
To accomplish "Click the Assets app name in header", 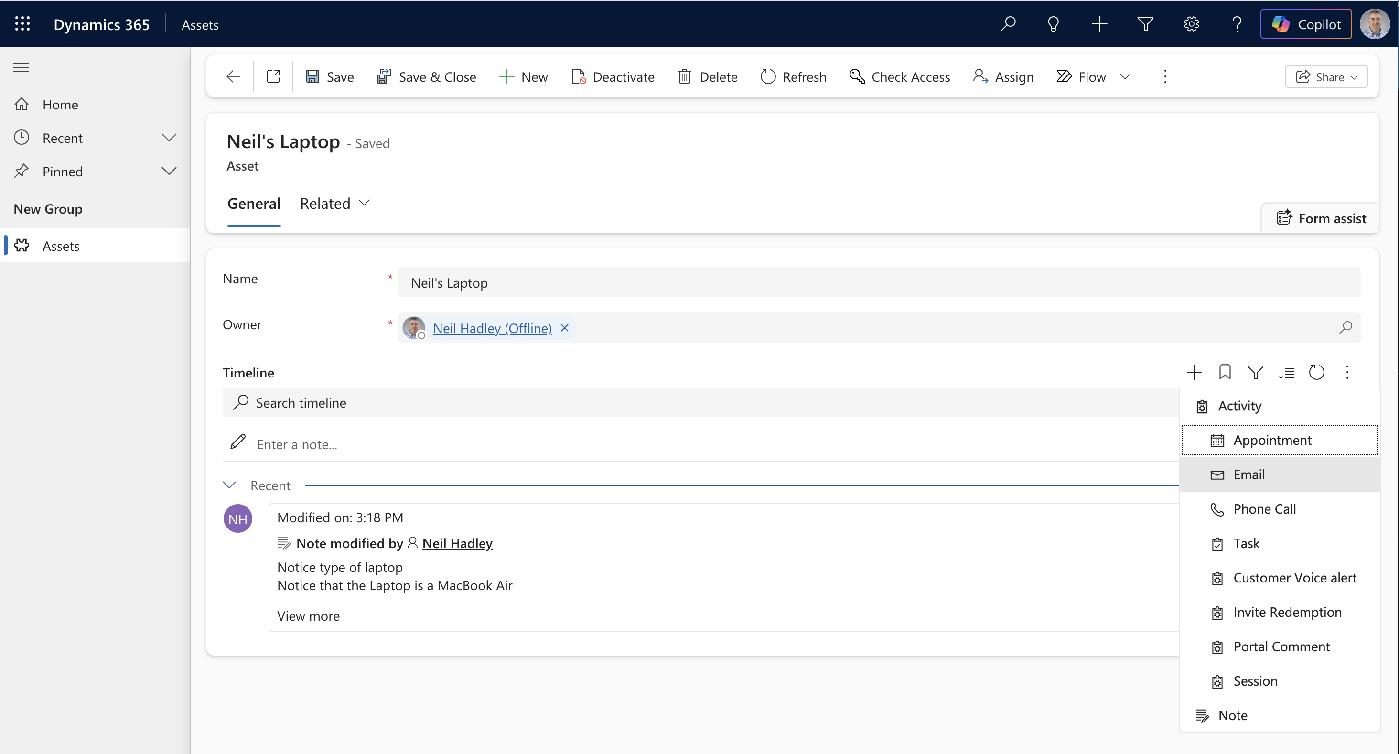I will click(x=200, y=24).
